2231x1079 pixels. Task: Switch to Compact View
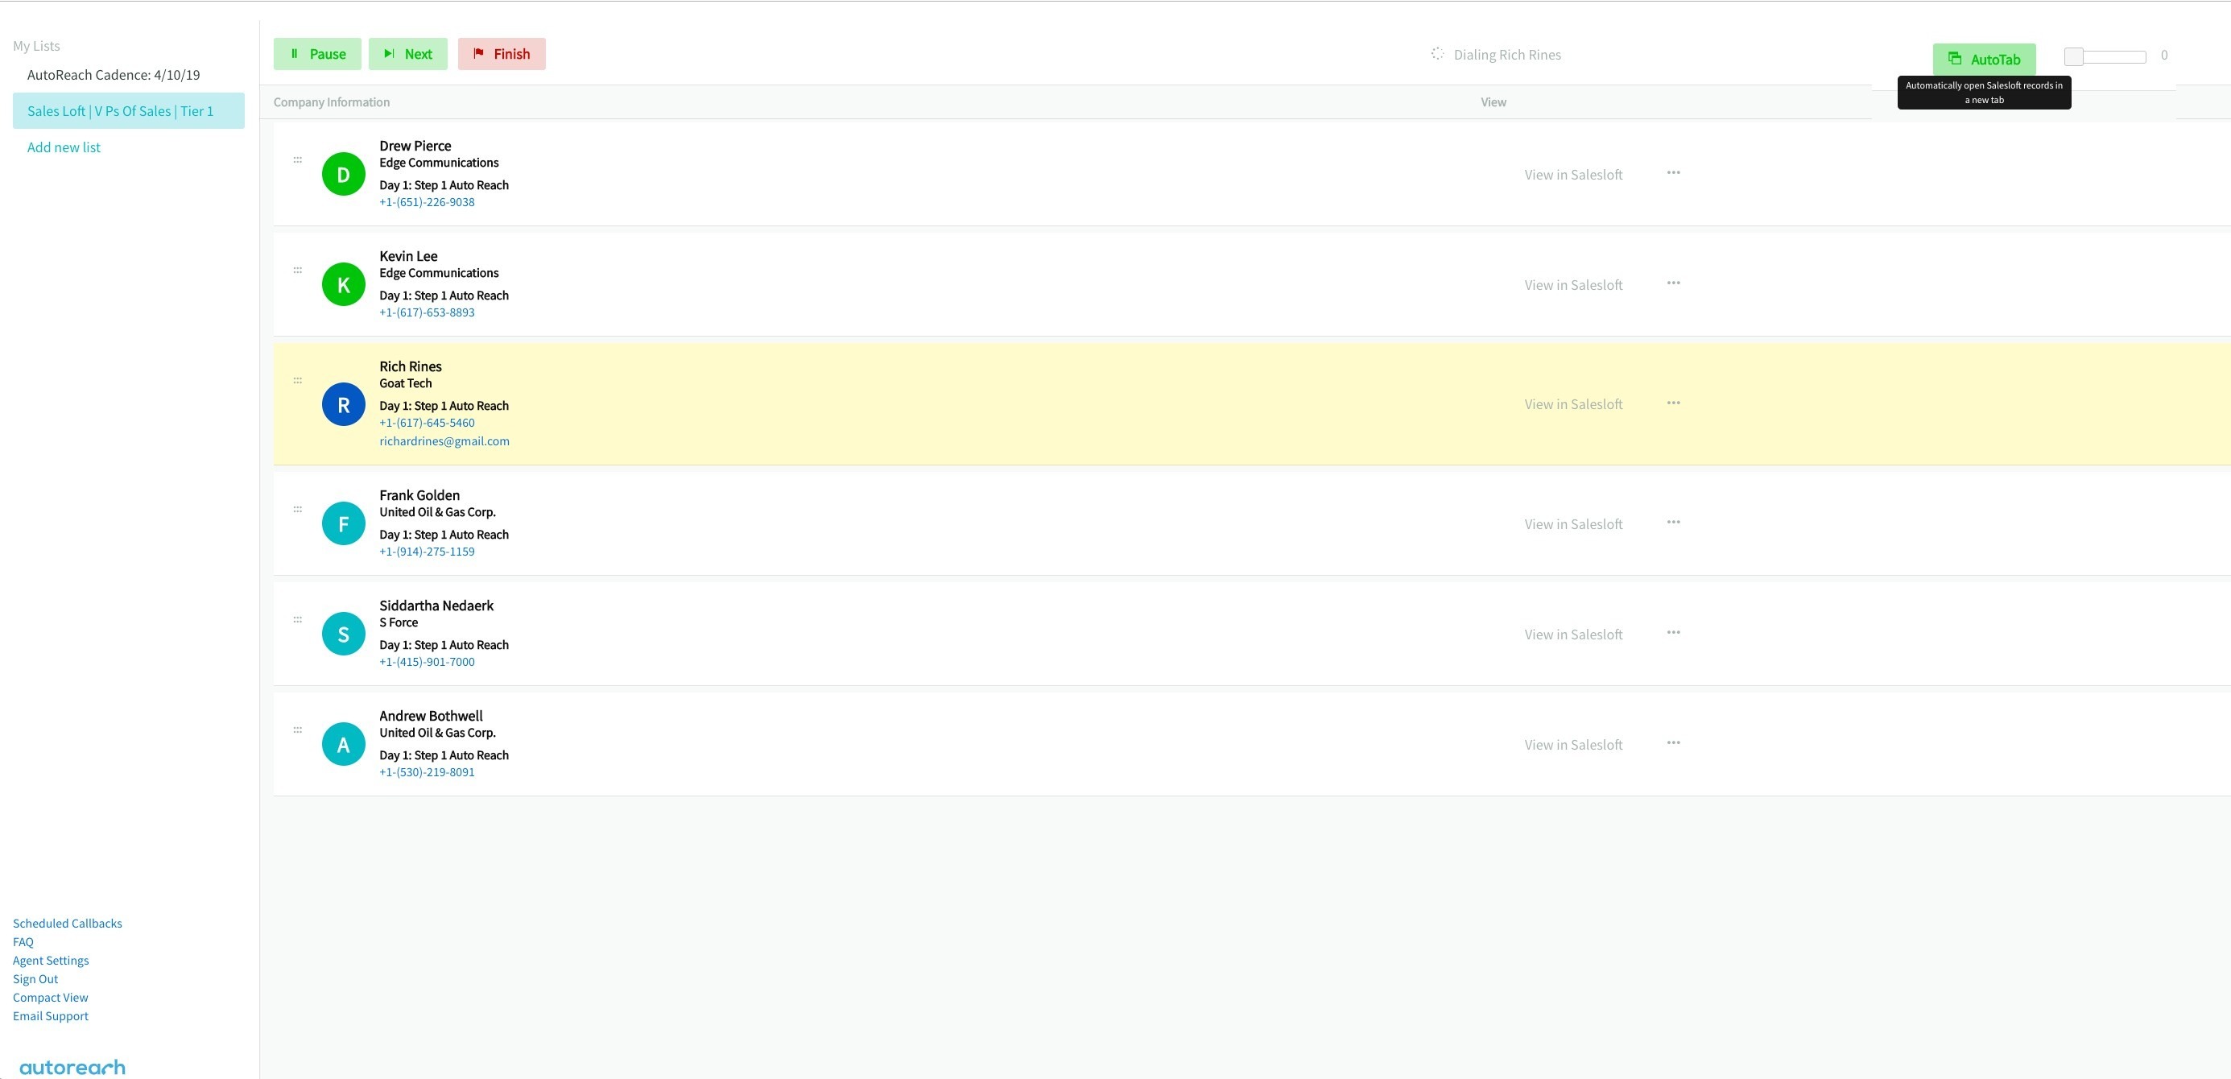tap(50, 998)
